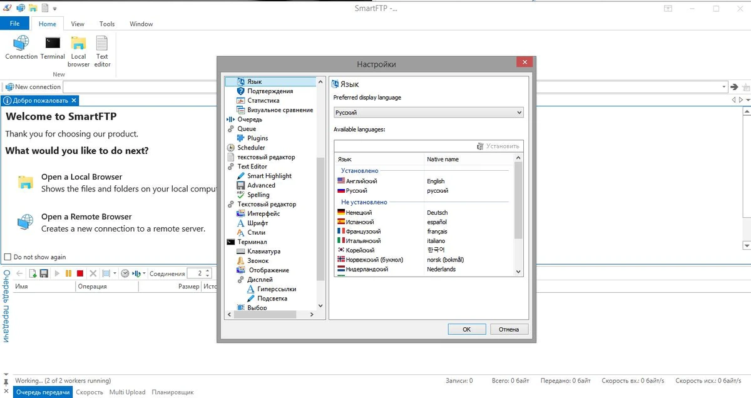The height and width of the screenshot is (398, 751).
Task: Open the queue select-all dropdown arrow
Action: (115, 273)
